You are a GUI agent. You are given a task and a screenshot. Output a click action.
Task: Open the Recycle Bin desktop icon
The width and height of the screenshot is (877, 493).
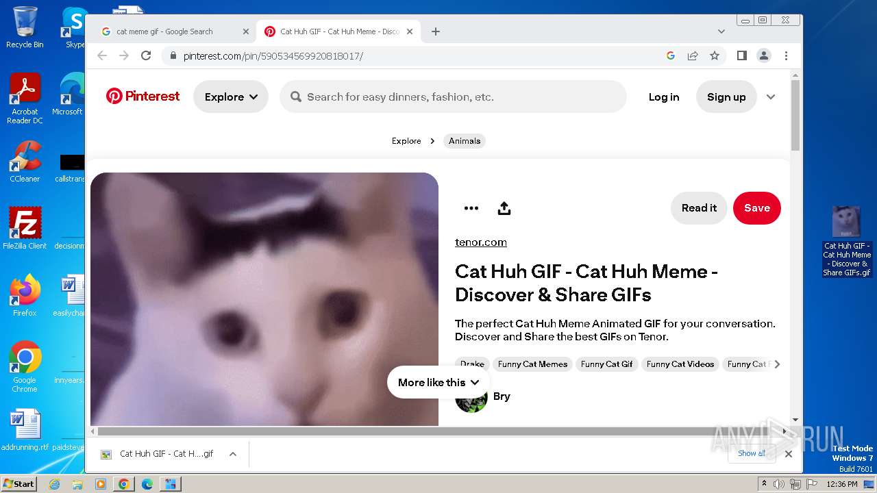(25, 27)
